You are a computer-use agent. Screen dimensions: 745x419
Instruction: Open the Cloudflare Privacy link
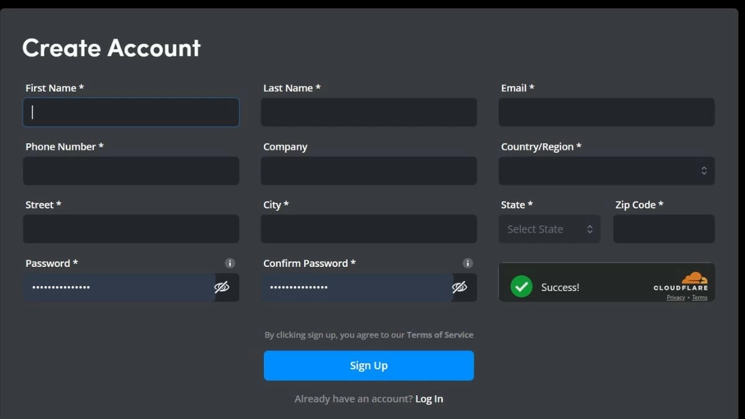[675, 298]
